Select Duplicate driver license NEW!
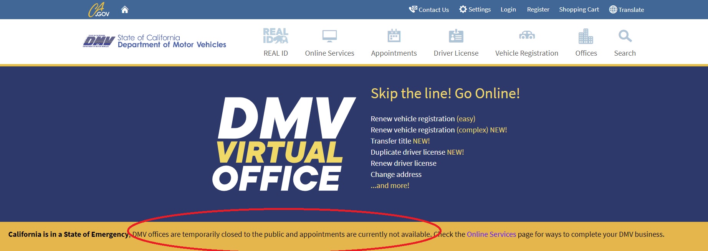This screenshot has height=251, width=708. 417,152
